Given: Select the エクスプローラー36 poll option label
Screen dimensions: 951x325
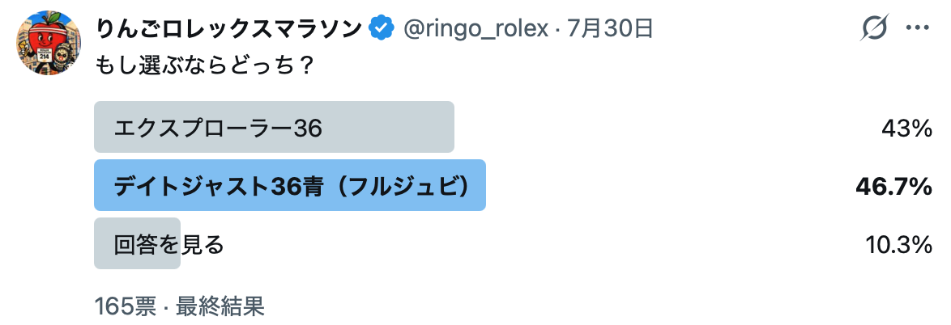Looking at the screenshot, I should click(218, 128).
